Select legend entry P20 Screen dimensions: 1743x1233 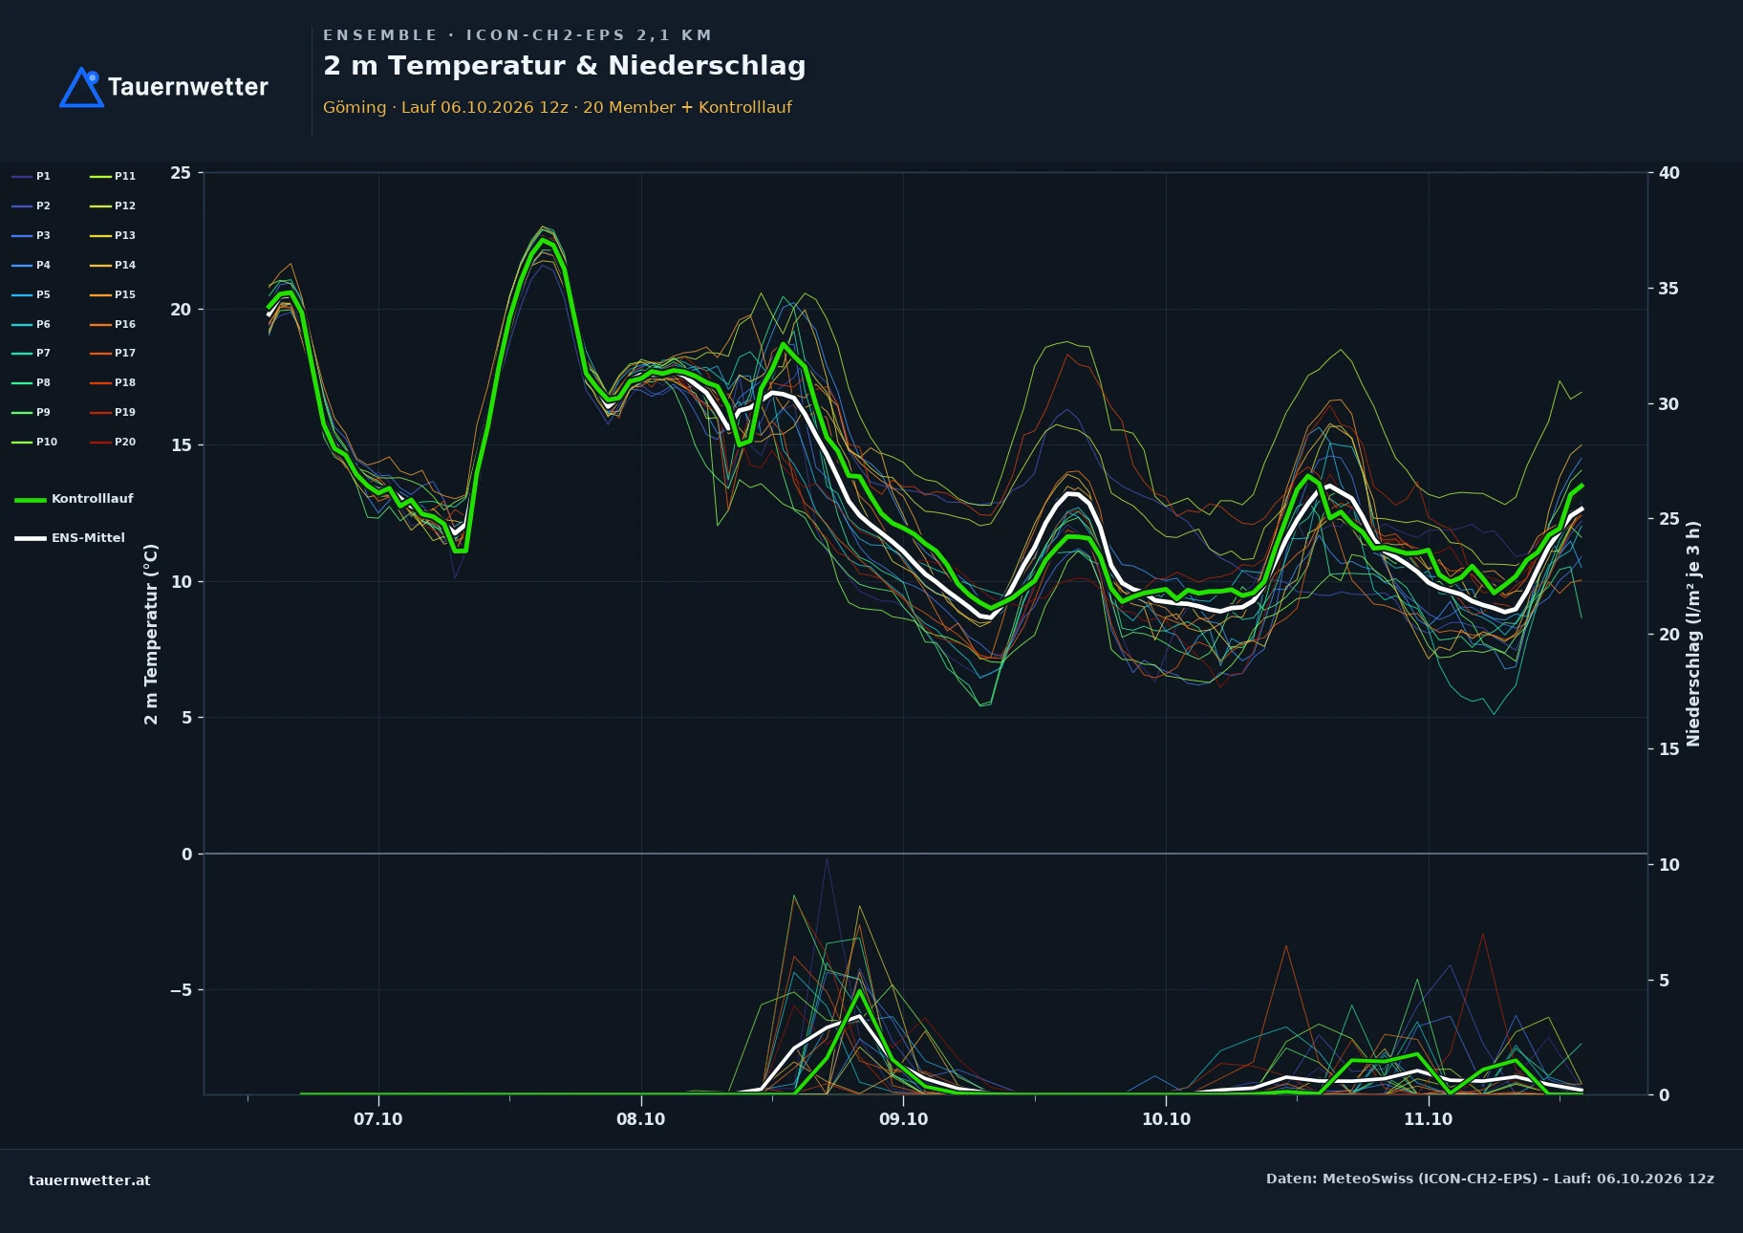[x=113, y=442]
